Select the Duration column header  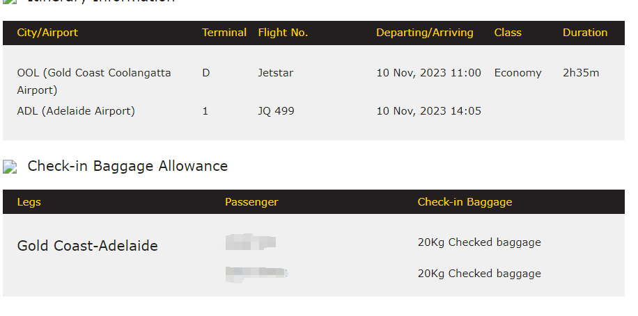tap(584, 33)
